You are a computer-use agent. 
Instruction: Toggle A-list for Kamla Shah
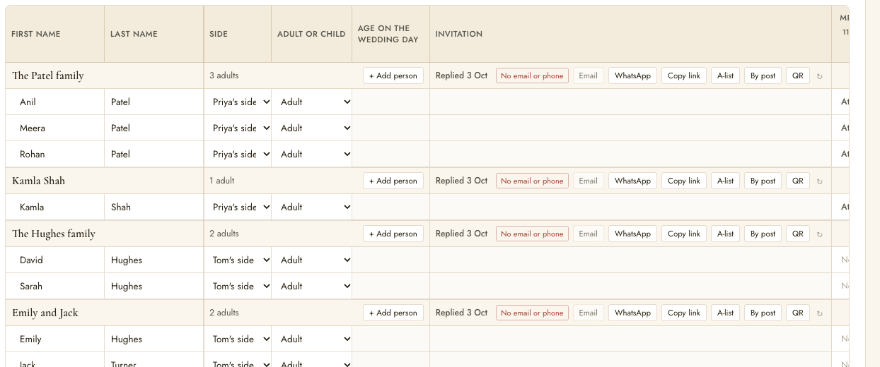[x=725, y=181]
